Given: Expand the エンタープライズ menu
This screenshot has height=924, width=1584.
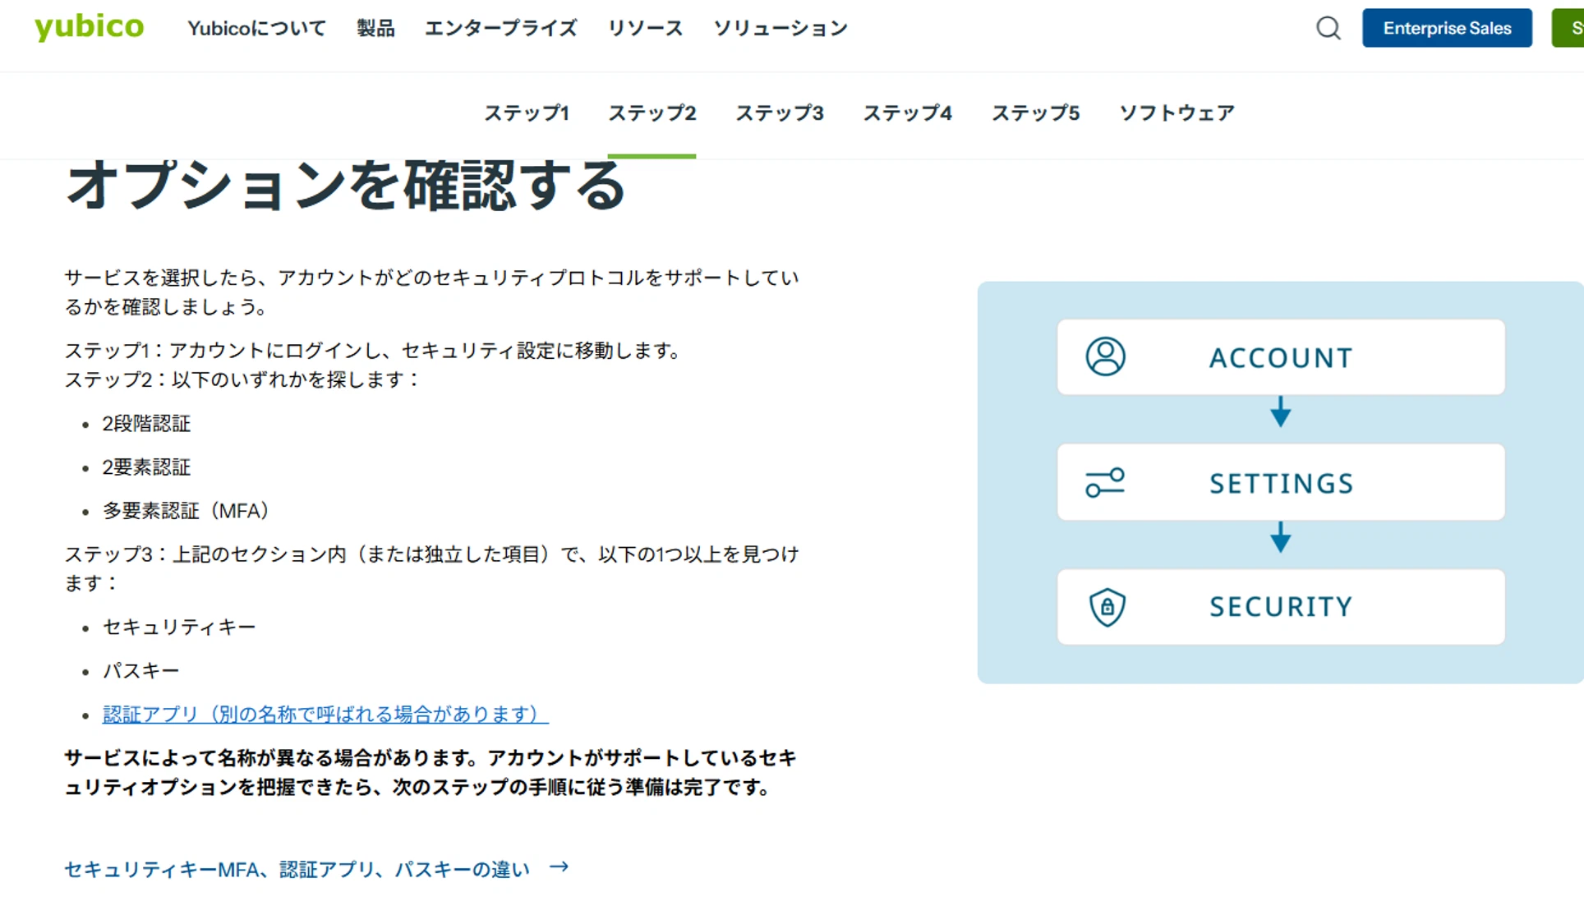Looking at the screenshot, I should coord(500,28).
